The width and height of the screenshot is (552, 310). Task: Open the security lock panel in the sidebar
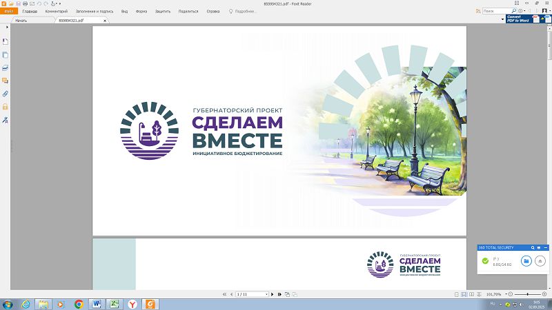pos(6,107)
